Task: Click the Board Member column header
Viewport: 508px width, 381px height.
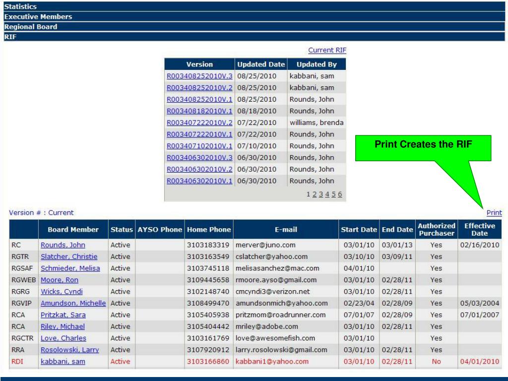Action: coord(73,230)
